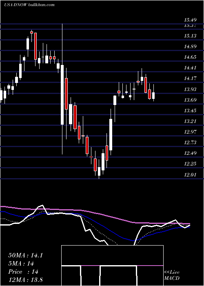Click the tallest long-wick candle near 15.49
This screenshot has height=286, width=204.
(62, 89)
